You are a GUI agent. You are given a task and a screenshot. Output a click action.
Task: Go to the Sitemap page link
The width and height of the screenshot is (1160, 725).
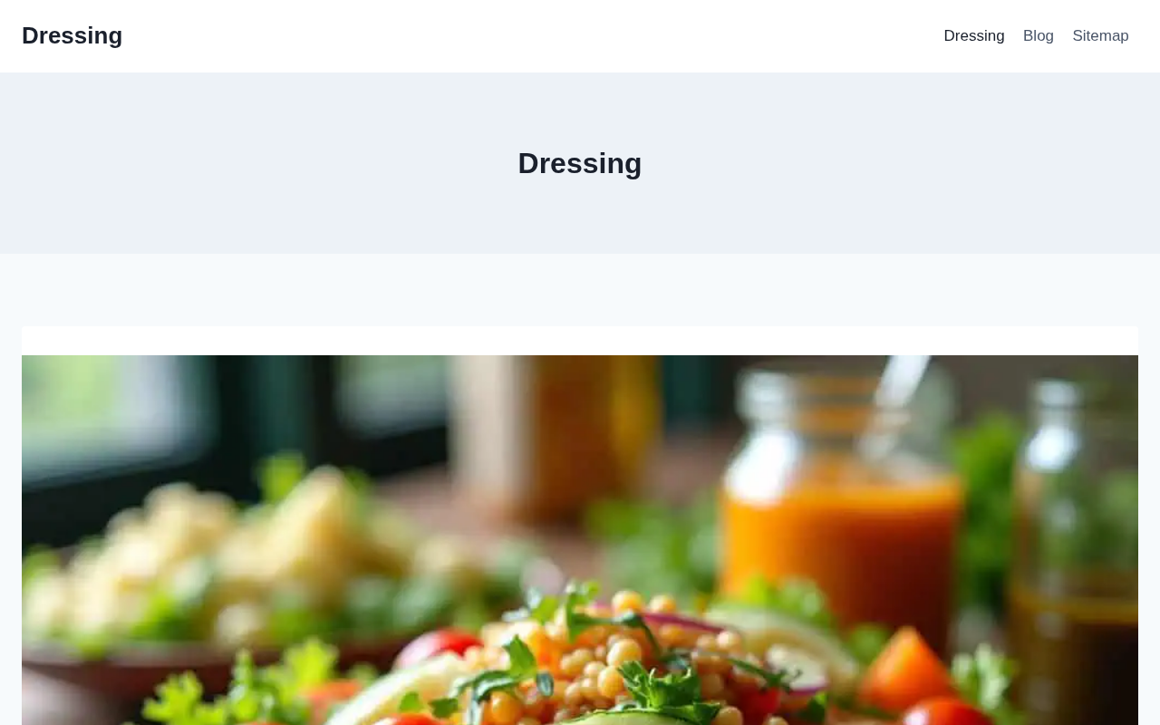1100,36
